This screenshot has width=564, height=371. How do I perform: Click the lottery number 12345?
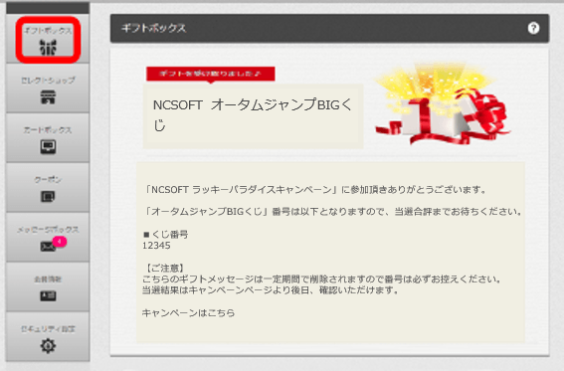tap(156, 246)
